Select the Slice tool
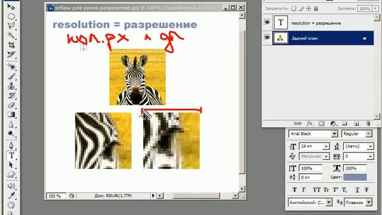The image size is (382, 215). pos(11,54)
